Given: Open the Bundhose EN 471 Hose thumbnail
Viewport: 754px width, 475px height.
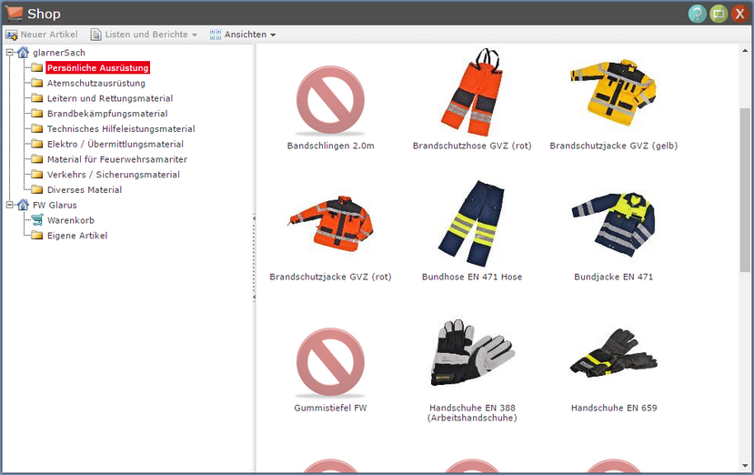Looking at the screenshot, I should [x=472, y=223].
